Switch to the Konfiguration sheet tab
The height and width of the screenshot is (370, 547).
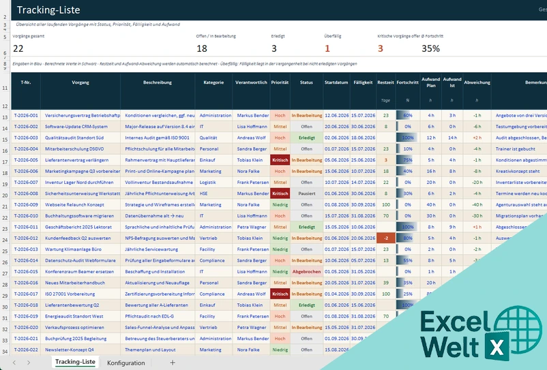point(125,363)
